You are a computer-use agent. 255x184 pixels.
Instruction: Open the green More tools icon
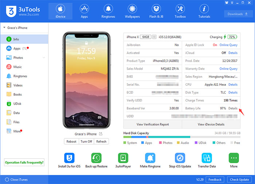234,158
